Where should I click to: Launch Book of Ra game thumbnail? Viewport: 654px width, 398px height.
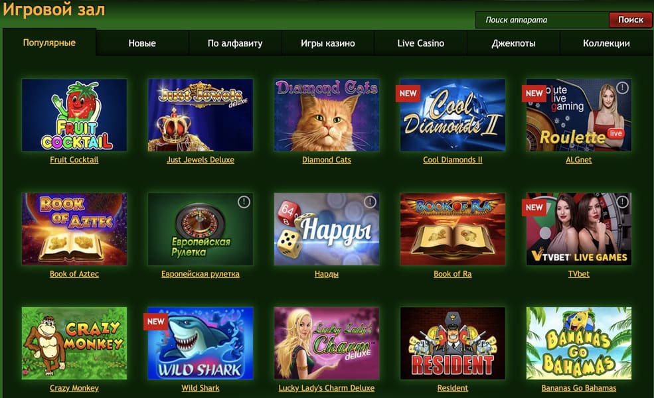click(453, 229)
